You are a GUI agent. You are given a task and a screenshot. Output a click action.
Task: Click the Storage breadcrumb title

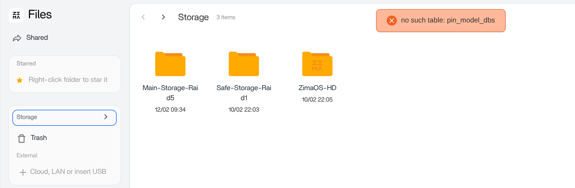pyautogui.click(x=193, y=17)
